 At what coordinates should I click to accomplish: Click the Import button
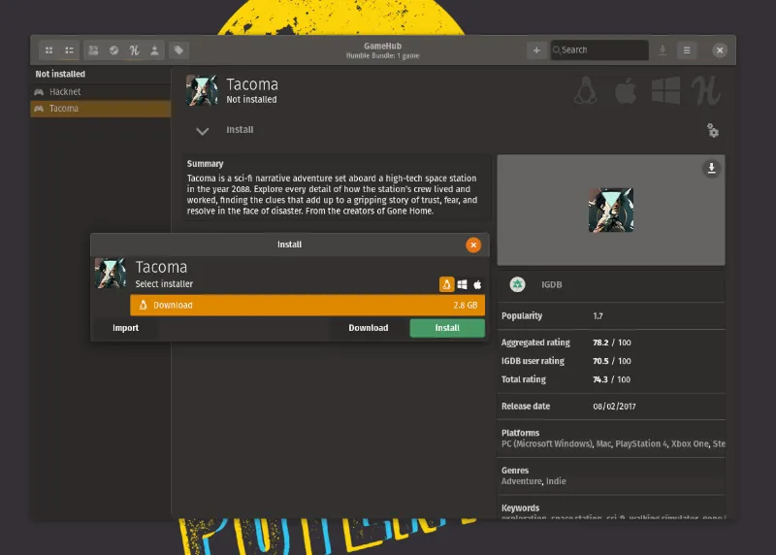126,328
